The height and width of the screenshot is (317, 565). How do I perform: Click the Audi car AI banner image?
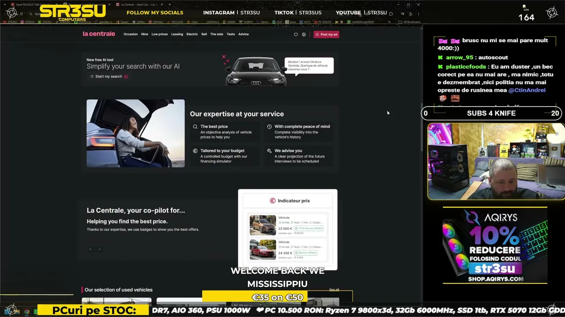(x=256, y=70)
